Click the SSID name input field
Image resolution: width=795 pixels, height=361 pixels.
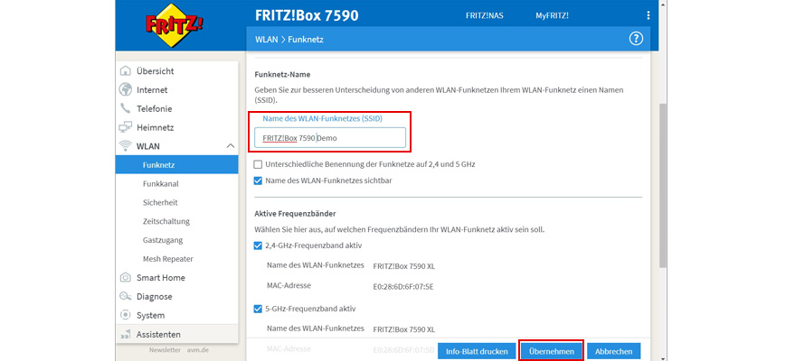329,137
